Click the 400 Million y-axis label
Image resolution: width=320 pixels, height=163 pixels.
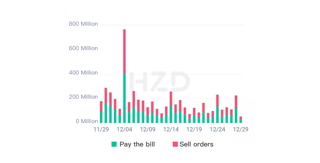pyautogui.click(x=83, y=73)
